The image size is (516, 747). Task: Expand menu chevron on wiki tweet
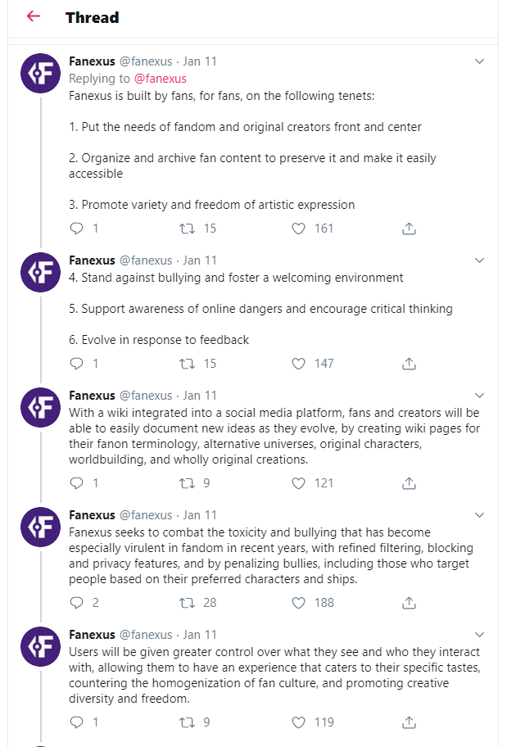(480, 396)
